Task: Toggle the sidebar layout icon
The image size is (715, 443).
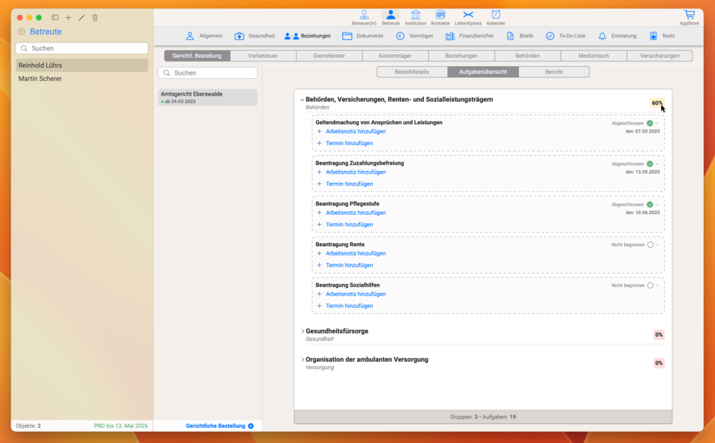Action: (x=55, y=17)
